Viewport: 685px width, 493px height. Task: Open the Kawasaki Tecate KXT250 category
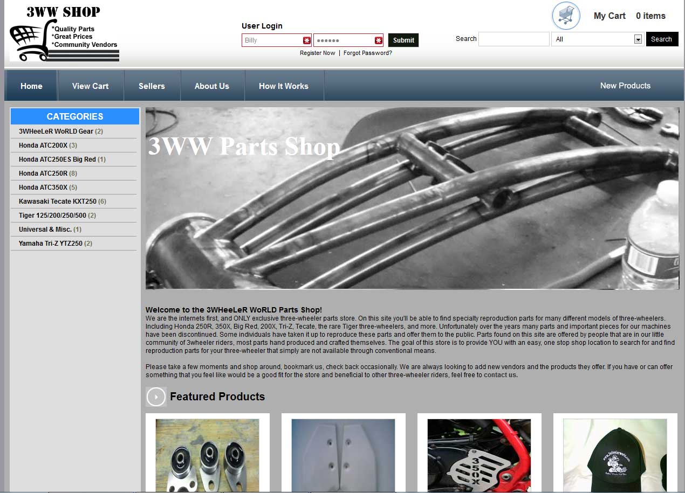point(58,202)
